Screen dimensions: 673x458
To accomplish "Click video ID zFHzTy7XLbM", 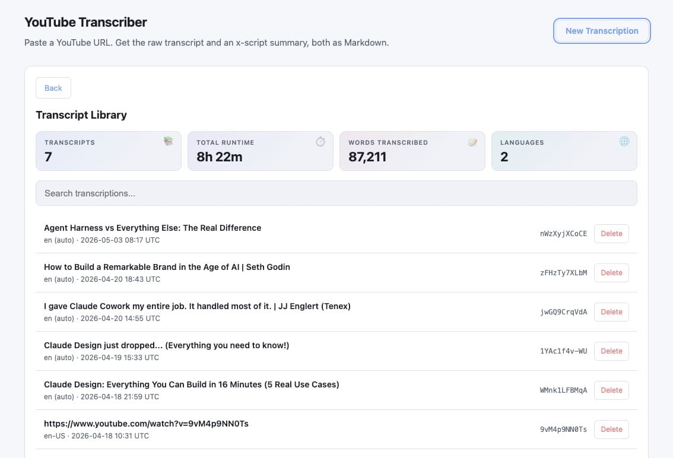I will pos(563,272).
